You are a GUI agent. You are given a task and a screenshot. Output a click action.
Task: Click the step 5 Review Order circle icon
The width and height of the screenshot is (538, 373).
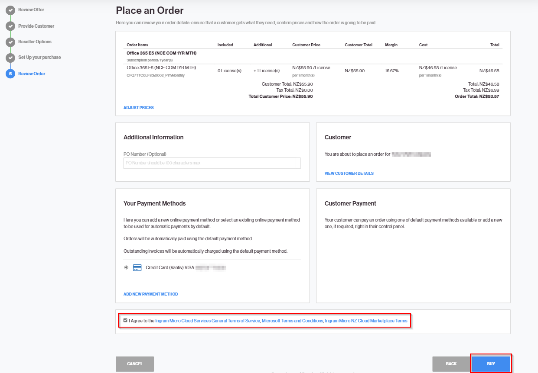[10, 74]
